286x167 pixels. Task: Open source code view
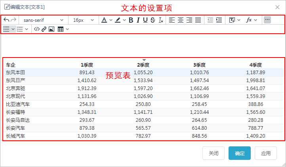37,29
